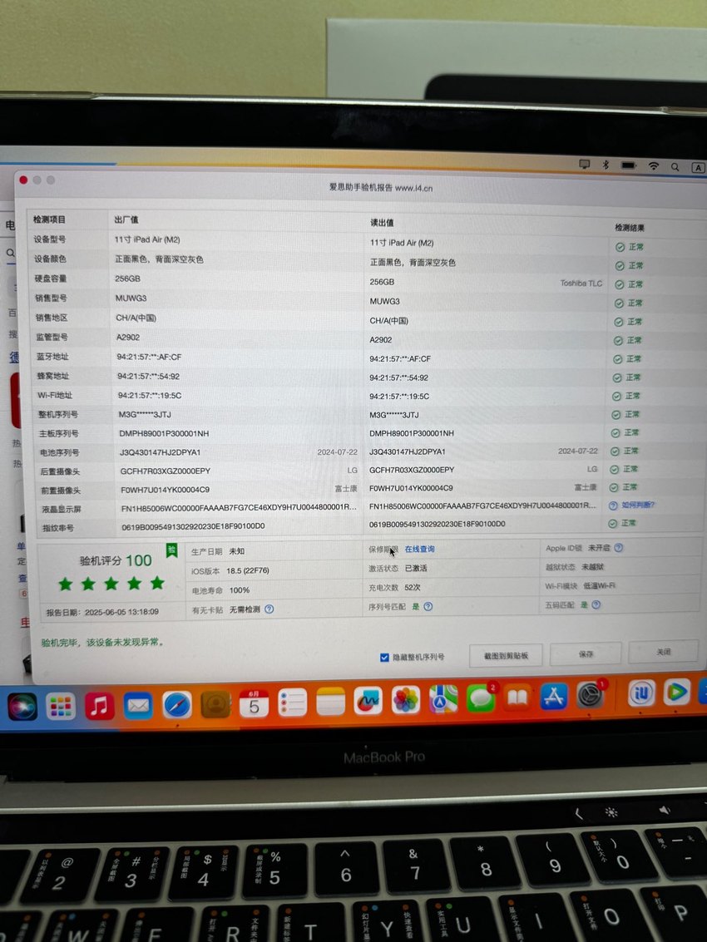Open the green play-arrow dock app
This screenshot has height=942, width=707.
[x=676, y=693]
